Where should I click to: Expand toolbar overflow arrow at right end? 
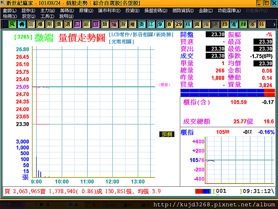(274, 25)
